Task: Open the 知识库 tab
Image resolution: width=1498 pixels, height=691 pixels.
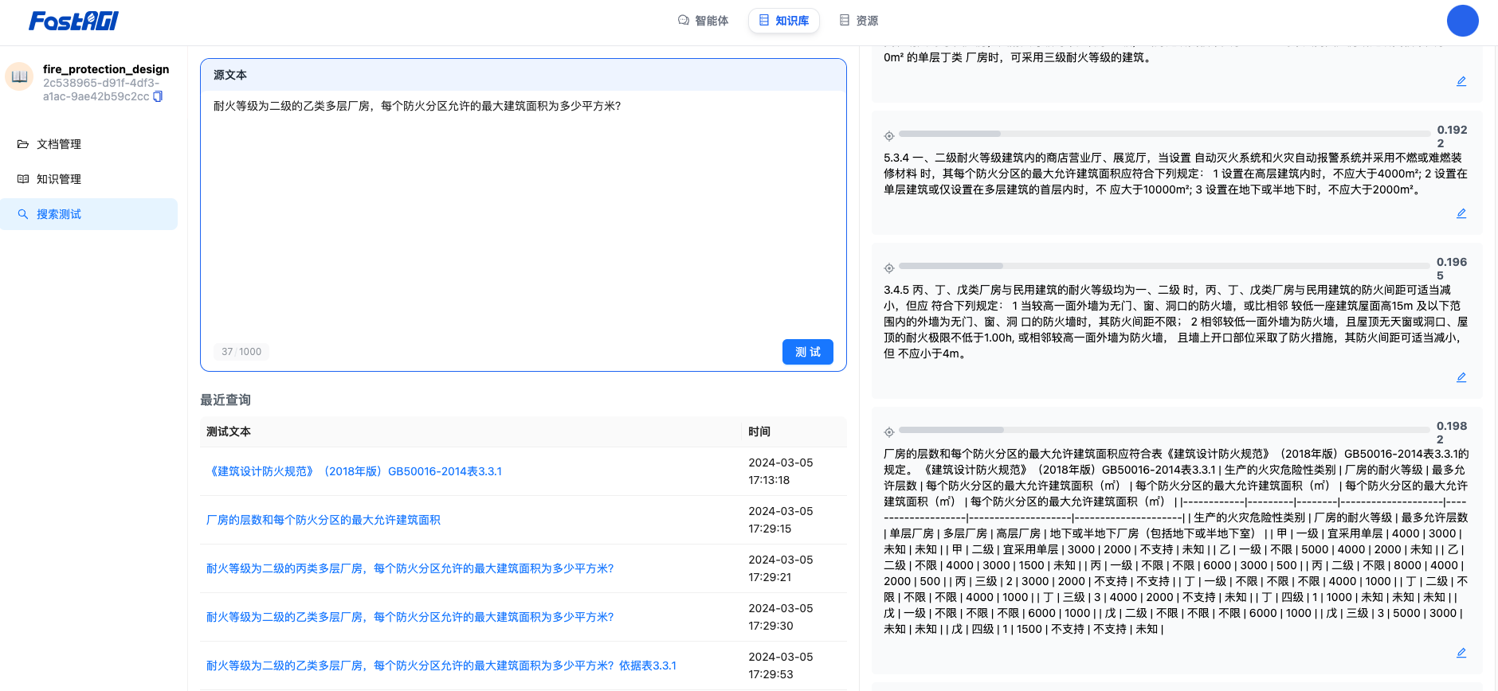Action: [784, 21]
